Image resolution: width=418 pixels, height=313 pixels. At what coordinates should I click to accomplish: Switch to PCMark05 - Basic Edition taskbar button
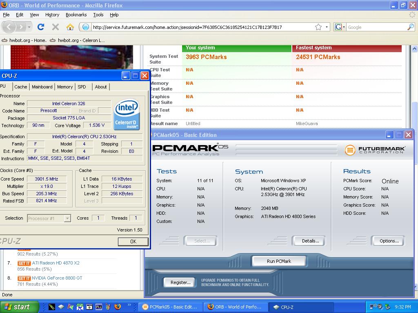[171, 307]
